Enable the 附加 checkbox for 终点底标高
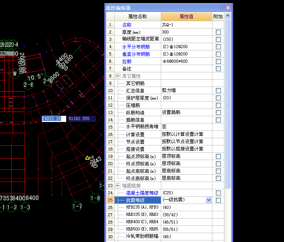Viewport: 284px width, 242px height. pos(218,178)
